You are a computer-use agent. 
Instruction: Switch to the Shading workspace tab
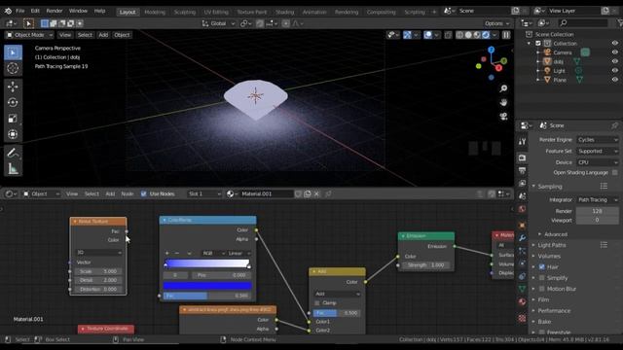284,12
